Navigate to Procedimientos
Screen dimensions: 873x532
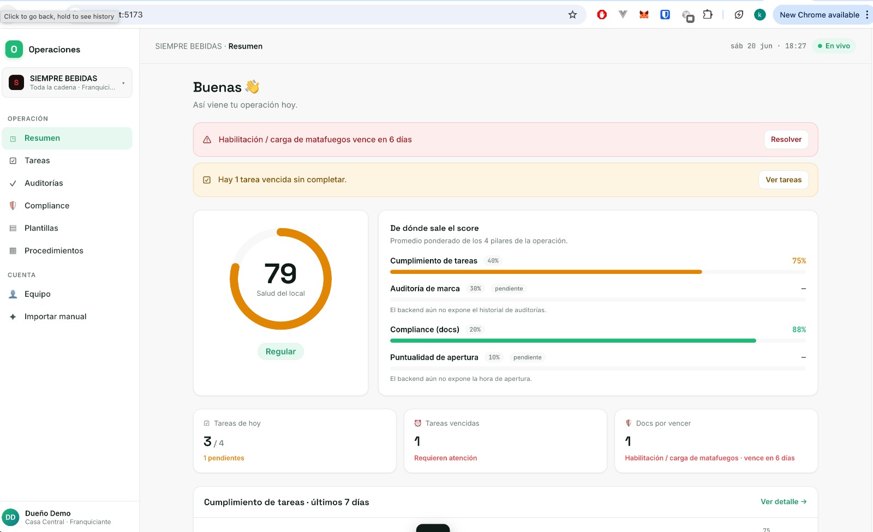(67, 250)
